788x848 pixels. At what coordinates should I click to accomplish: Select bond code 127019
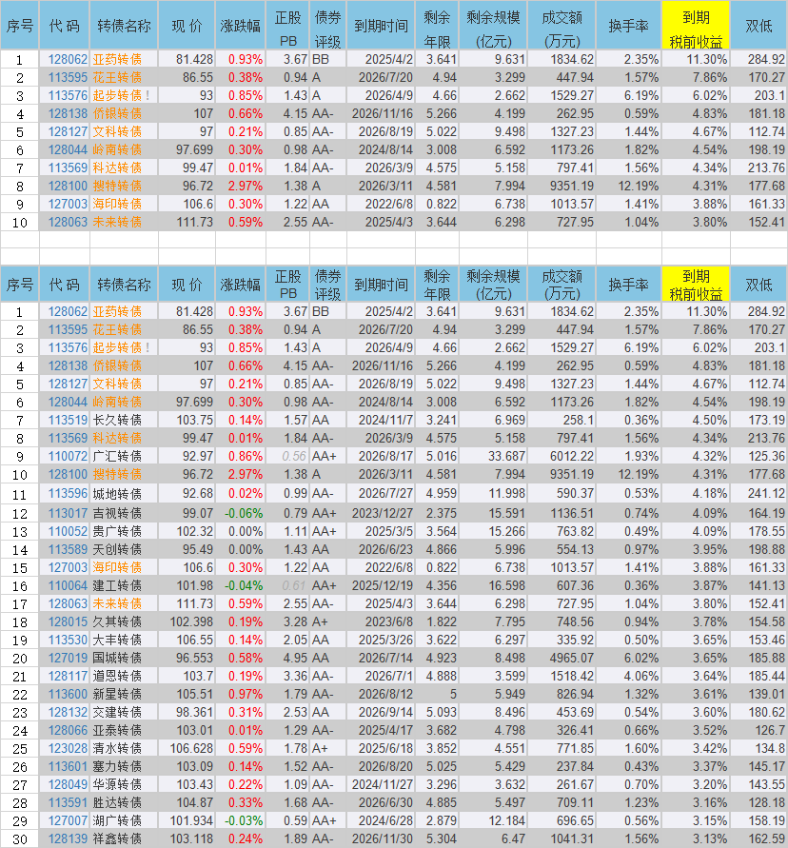click(68, 659)
